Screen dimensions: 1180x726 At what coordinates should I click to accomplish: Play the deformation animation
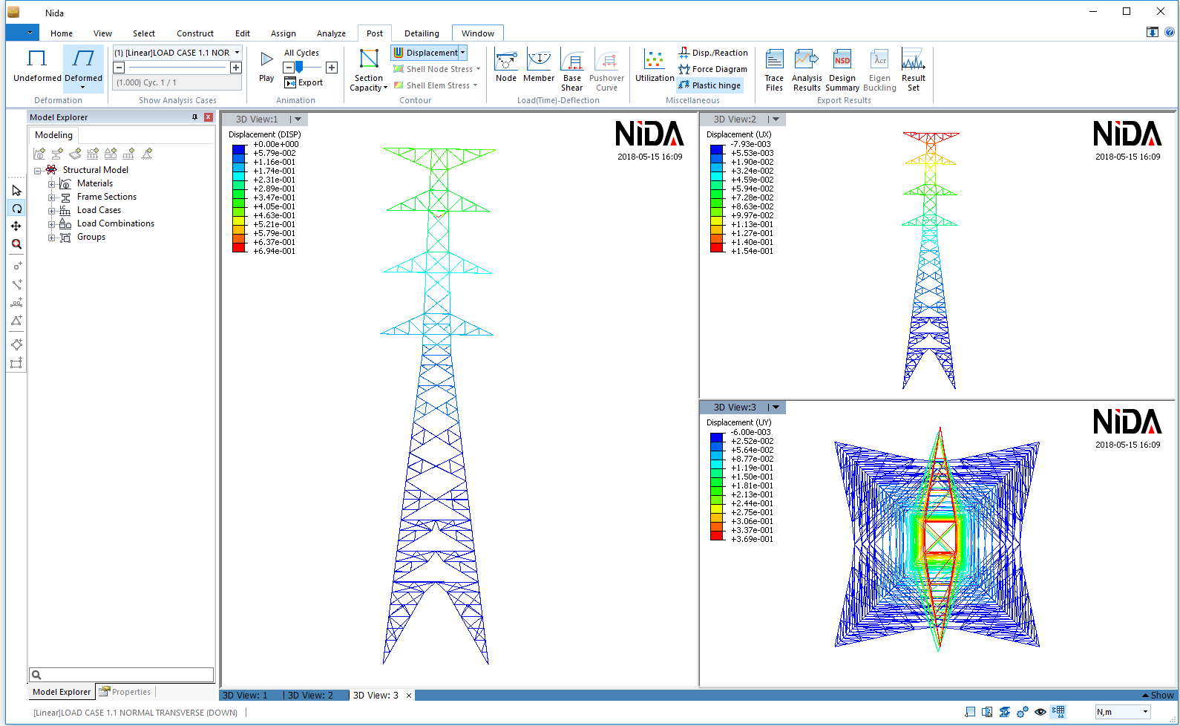click(266, 66)
